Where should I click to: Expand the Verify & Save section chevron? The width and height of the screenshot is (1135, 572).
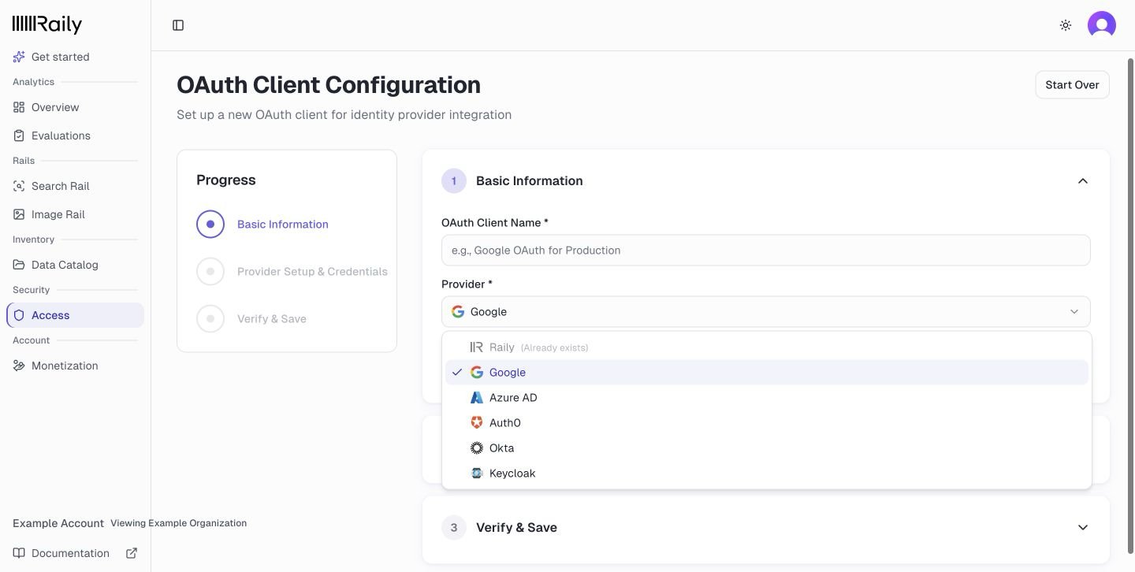(x=1083, y=528)
